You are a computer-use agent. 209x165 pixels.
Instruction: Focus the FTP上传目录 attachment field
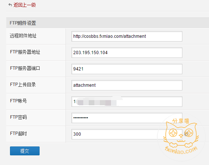127,85
